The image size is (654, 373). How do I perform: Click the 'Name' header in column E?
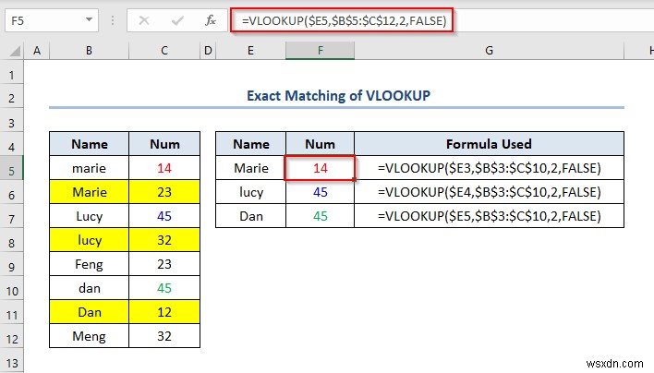click(x=250, y=144)
